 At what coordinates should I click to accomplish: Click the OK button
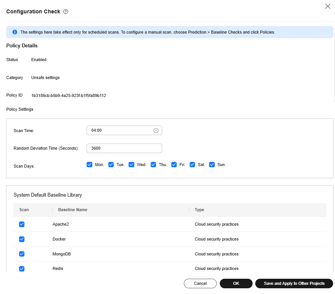coord(236,283)
